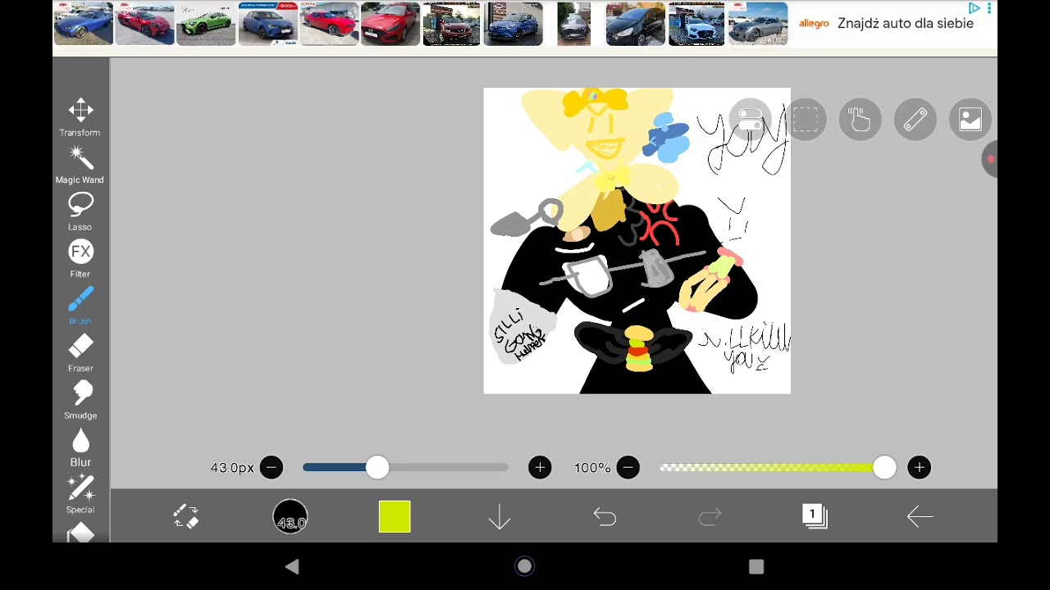Screen dimensions: 1050x590
Task: Increase brush size with plus button
Action: point(540,467)
